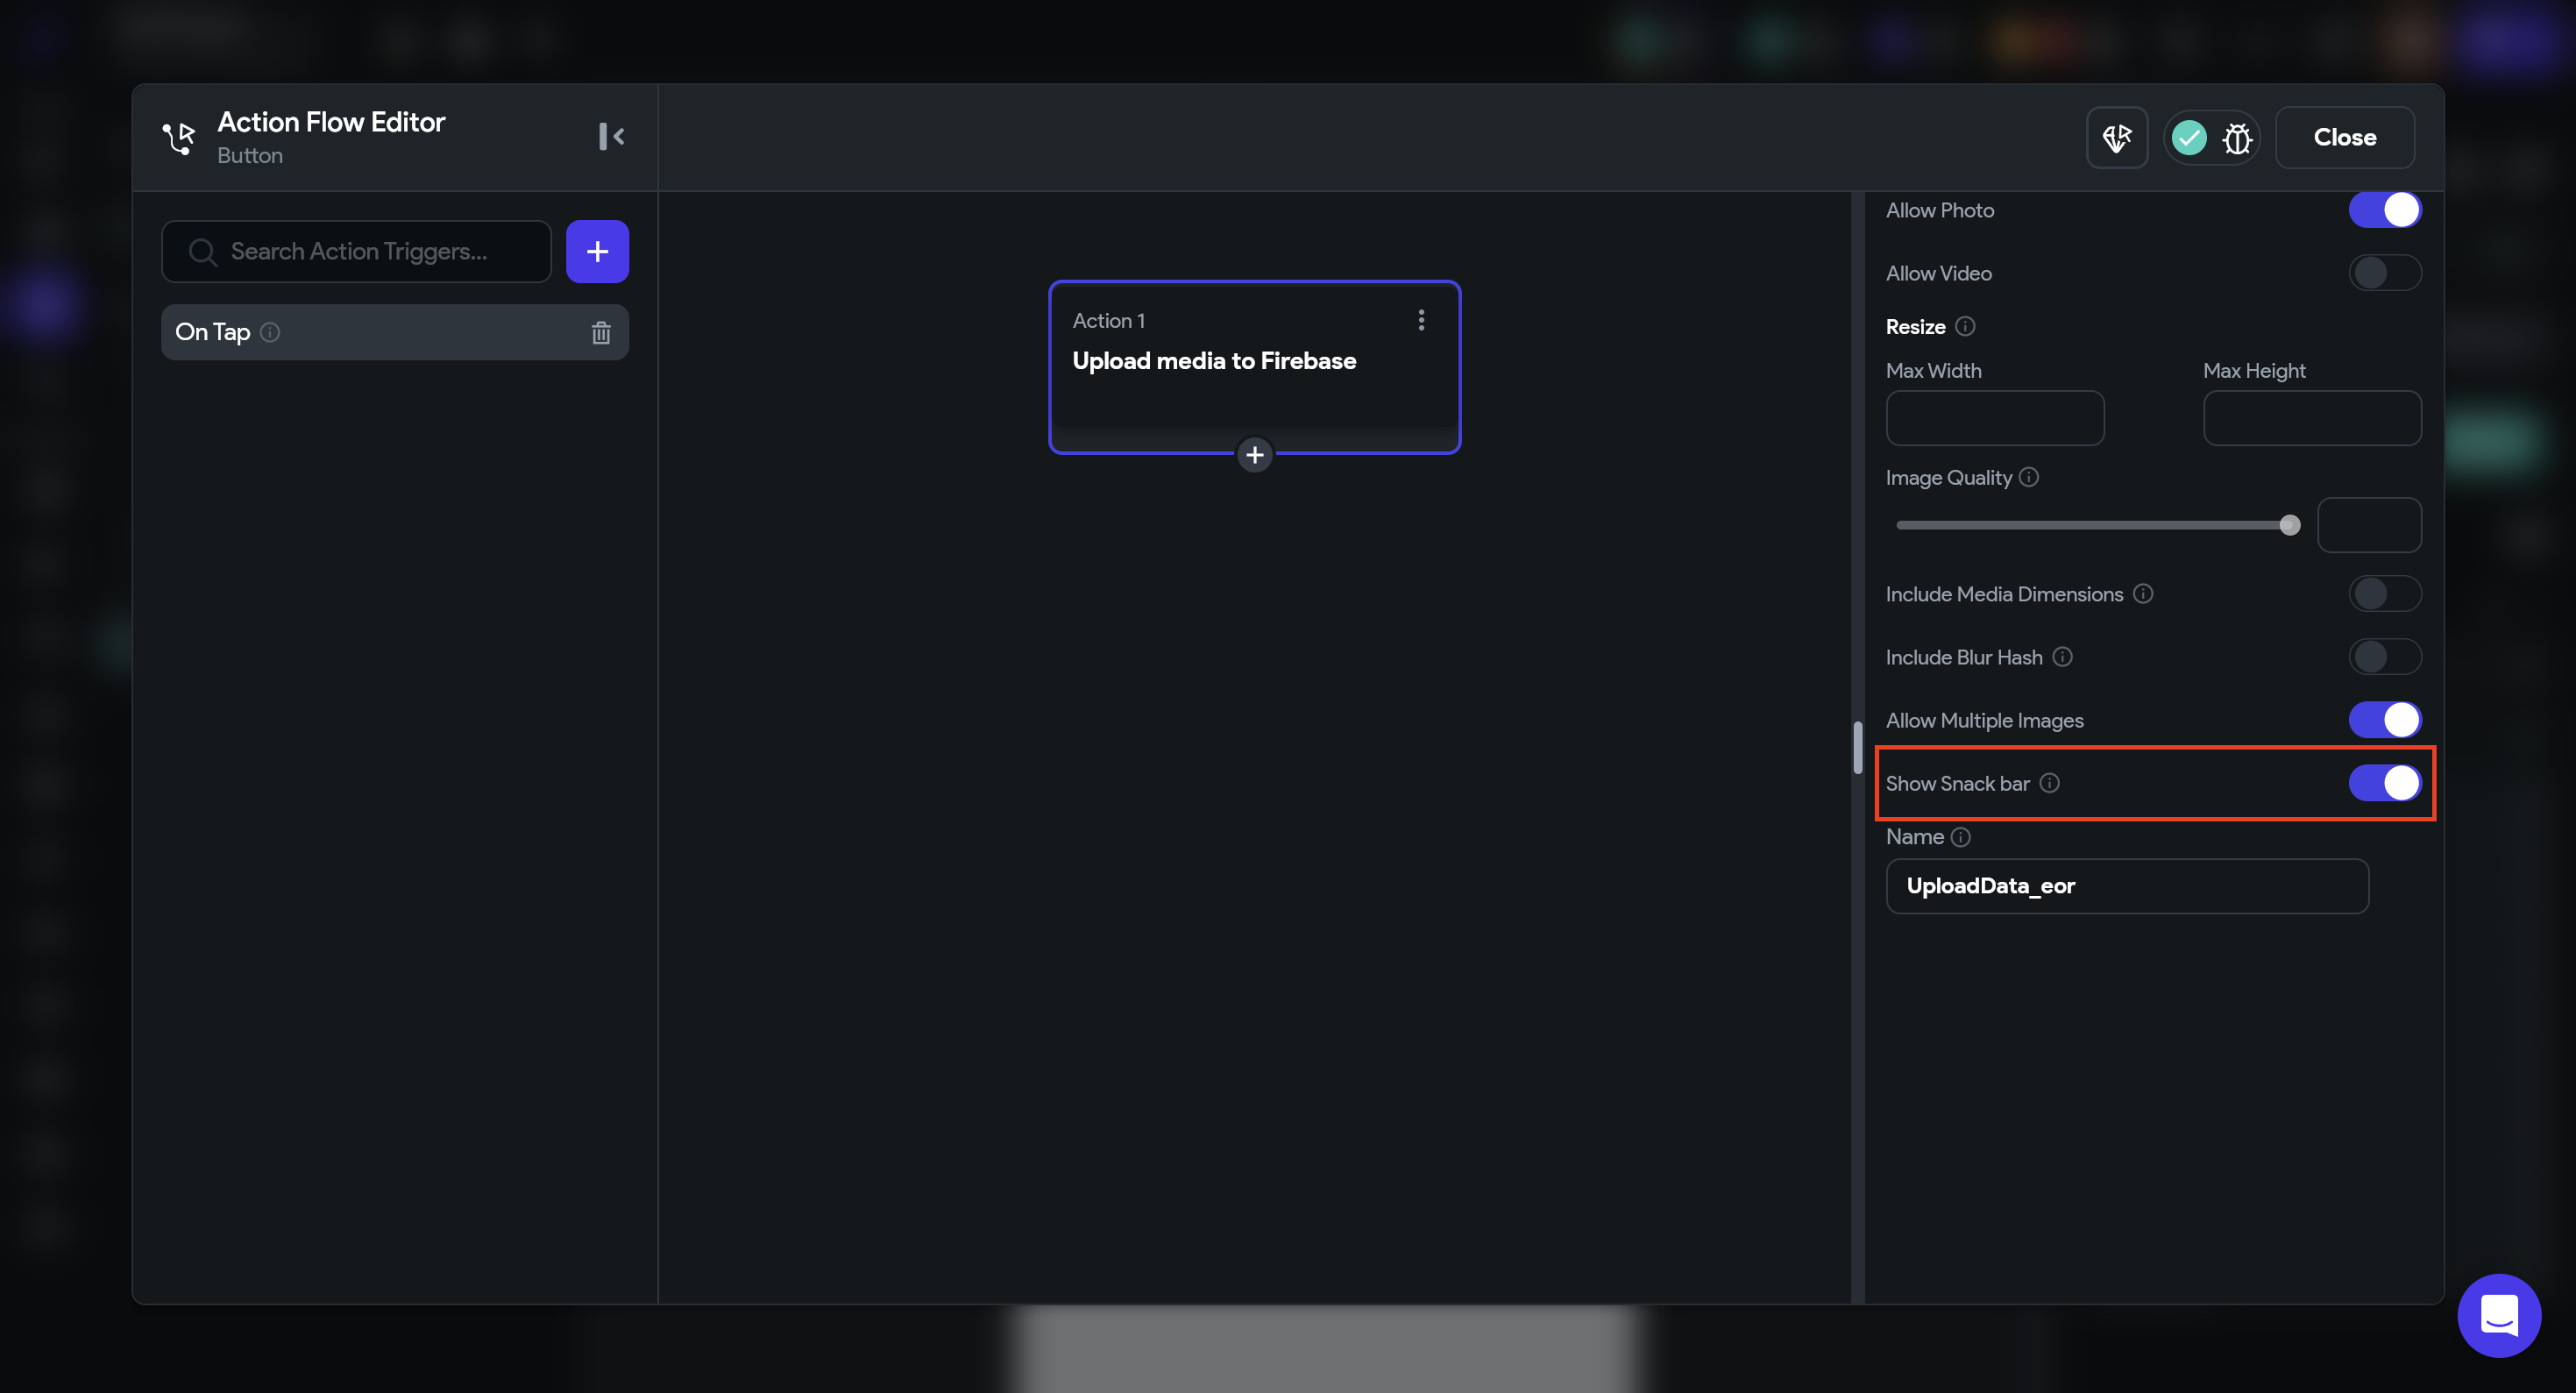Screen dimensions: 2576x1393
Task: Click the Image Quality slider handle
Action: [x=2289, y=525]
